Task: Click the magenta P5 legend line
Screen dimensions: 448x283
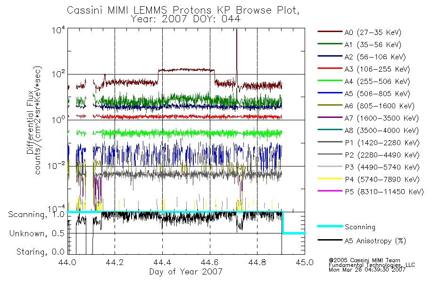Action: coord(330,191)
